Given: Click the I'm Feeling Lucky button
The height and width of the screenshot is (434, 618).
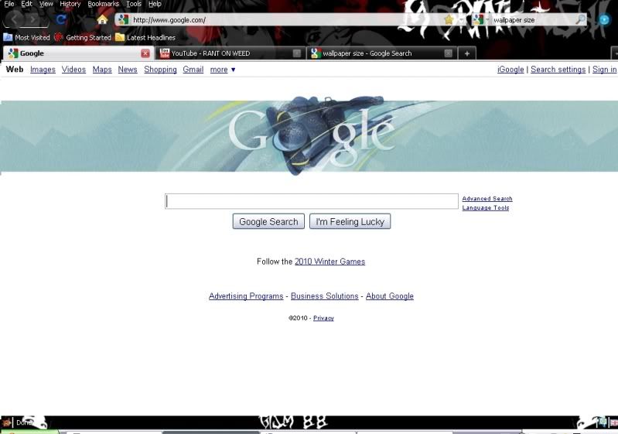Looking at the screenshot, I should 350,221.
